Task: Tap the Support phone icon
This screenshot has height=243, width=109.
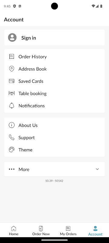Action: coord(12,138)
